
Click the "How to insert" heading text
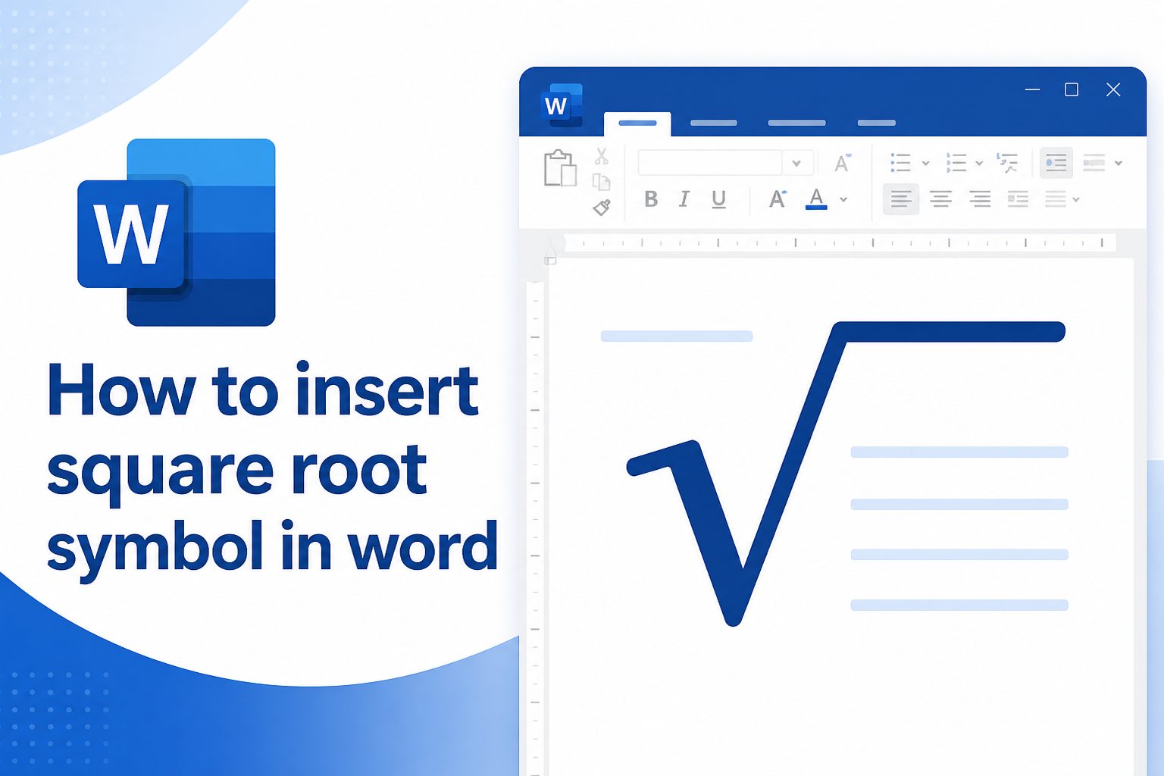point(263,390)
